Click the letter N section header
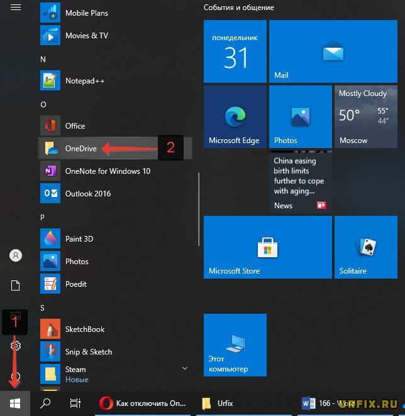This screenshot has height=416, width=405. (43, 59)
